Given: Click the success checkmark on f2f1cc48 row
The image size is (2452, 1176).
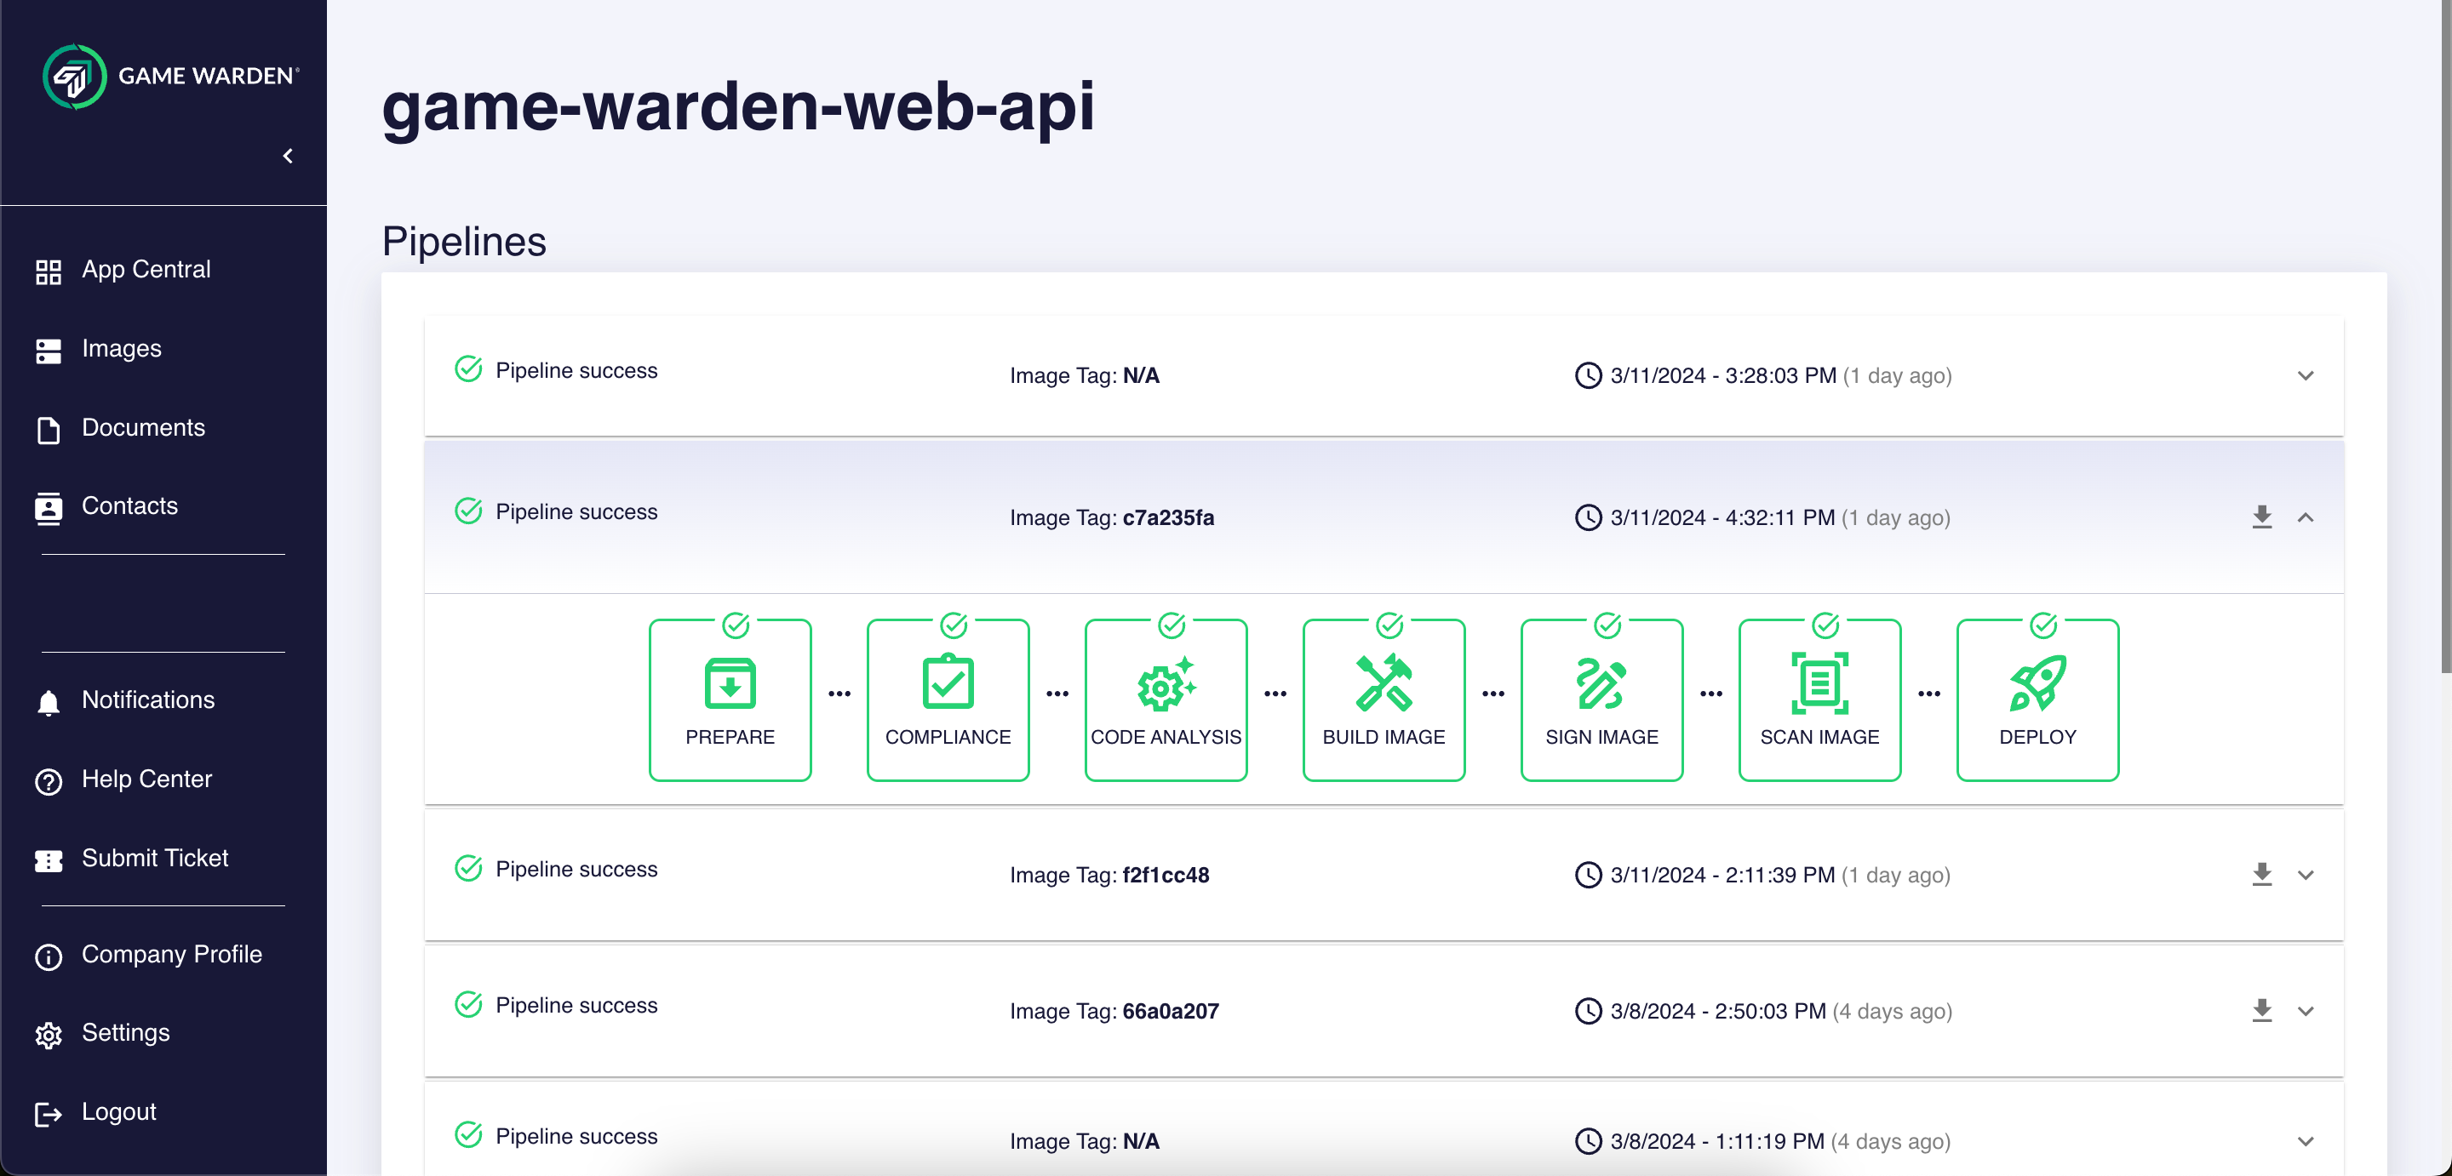Looking at the screenshot, I should click(x=468, y=868).
